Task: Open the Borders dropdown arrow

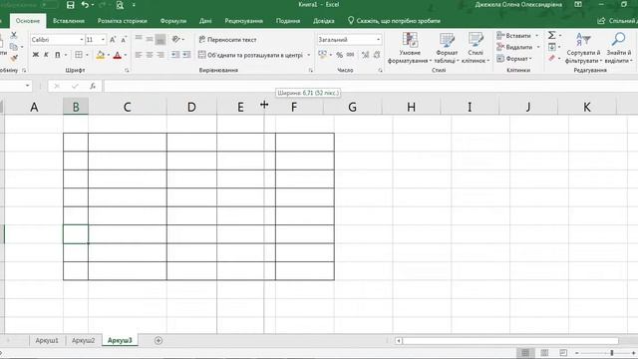Action: 87,55
